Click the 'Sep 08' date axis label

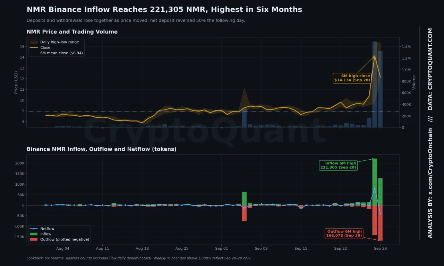[261, 248]
